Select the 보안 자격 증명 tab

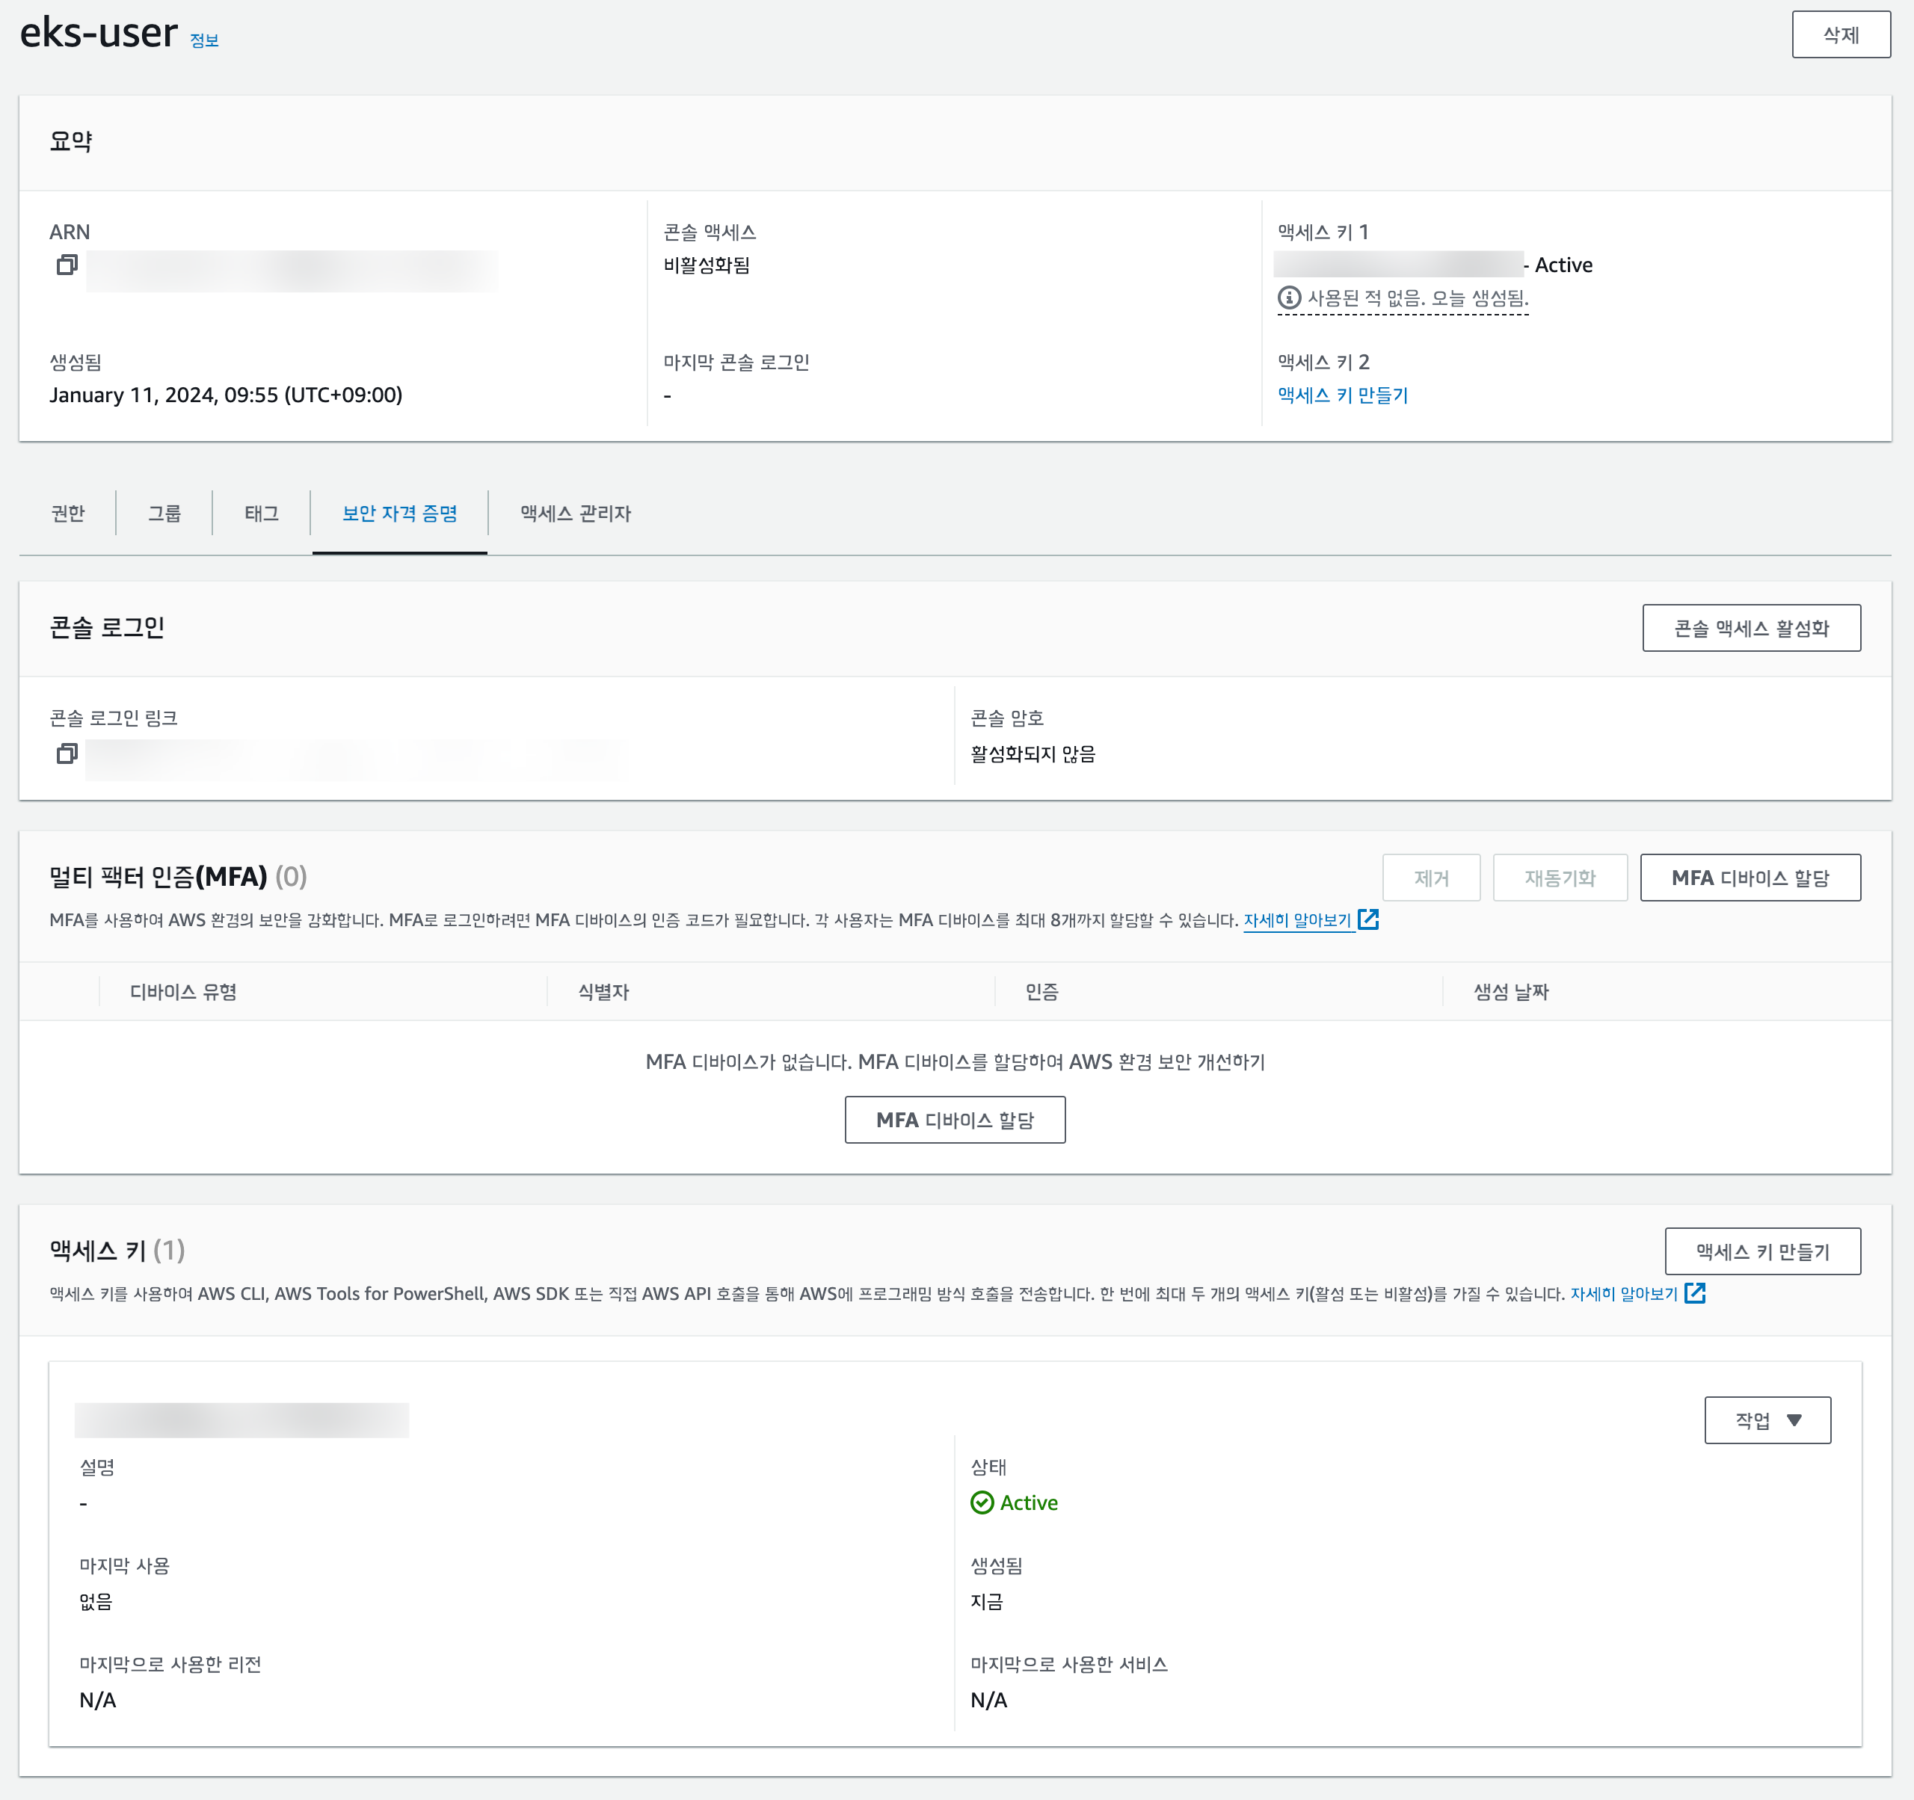[399, 513]
